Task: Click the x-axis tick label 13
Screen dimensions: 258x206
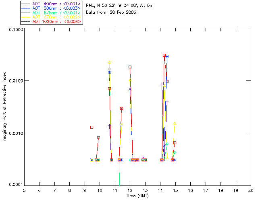Action: point(145,190)
